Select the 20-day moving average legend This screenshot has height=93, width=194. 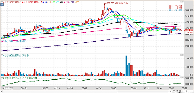coord(53,2)
